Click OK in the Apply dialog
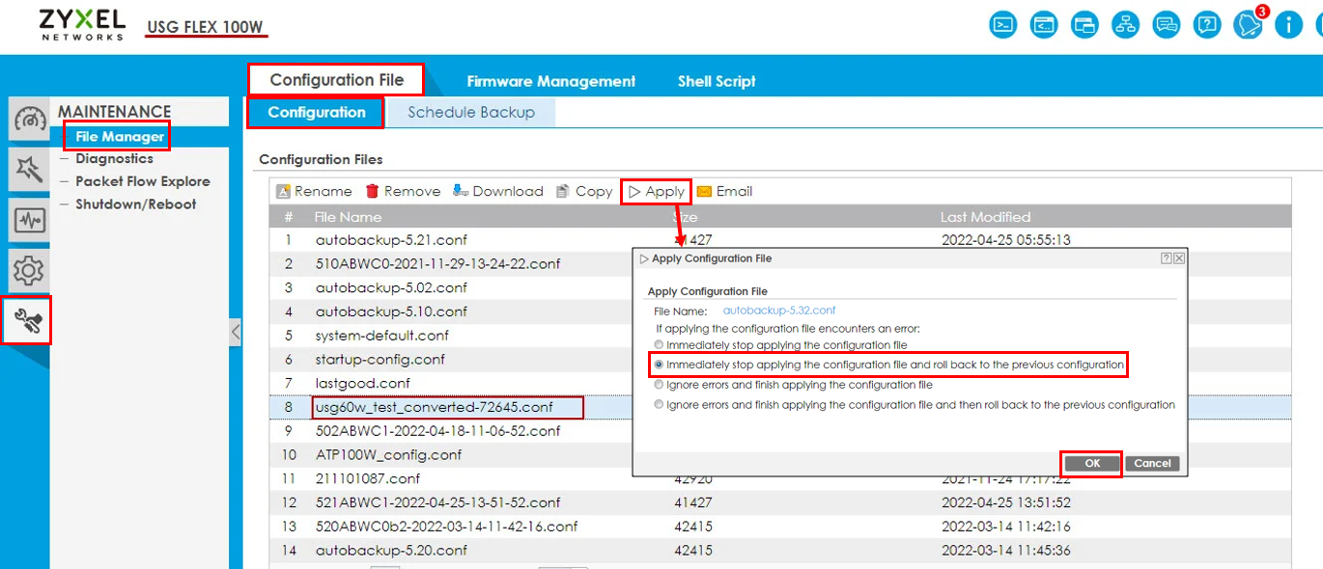Image resolution: width=1323 pixels, height=569 pixels. tap(1092, 463)
